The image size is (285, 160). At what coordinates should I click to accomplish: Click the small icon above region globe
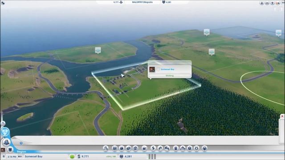click(x=3, y=124)
